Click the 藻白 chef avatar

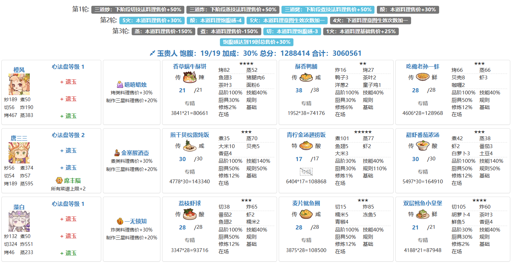tap(19, 221)
